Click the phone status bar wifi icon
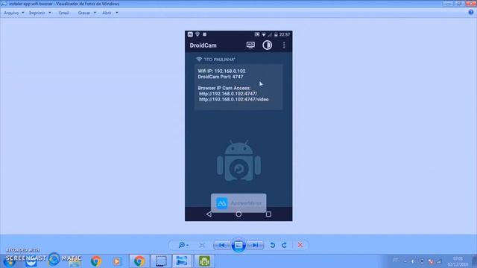This screenshot has width=477, height=268. [264, 34]
